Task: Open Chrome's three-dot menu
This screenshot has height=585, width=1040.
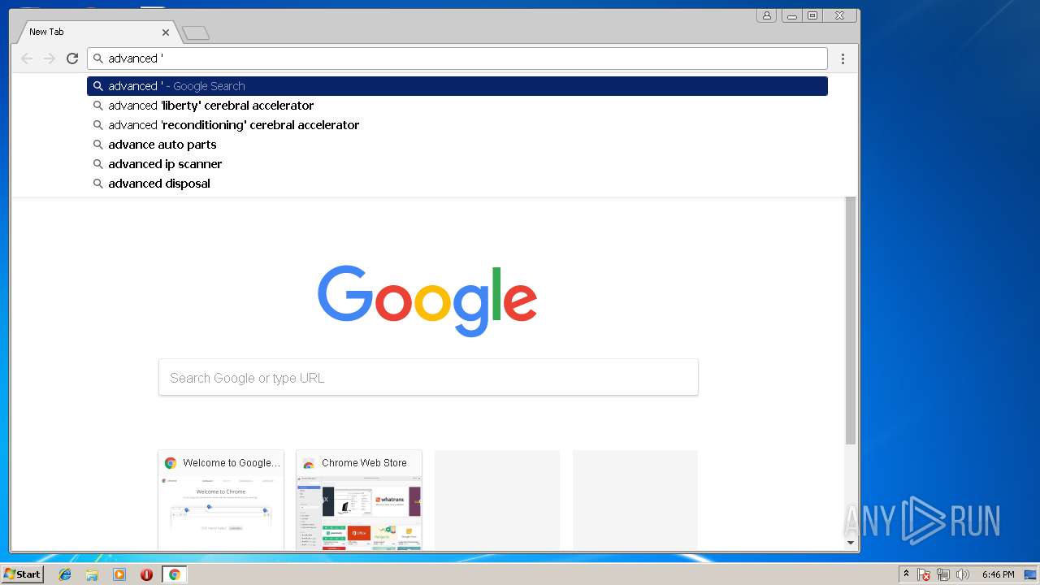Action: coord(843,58)
